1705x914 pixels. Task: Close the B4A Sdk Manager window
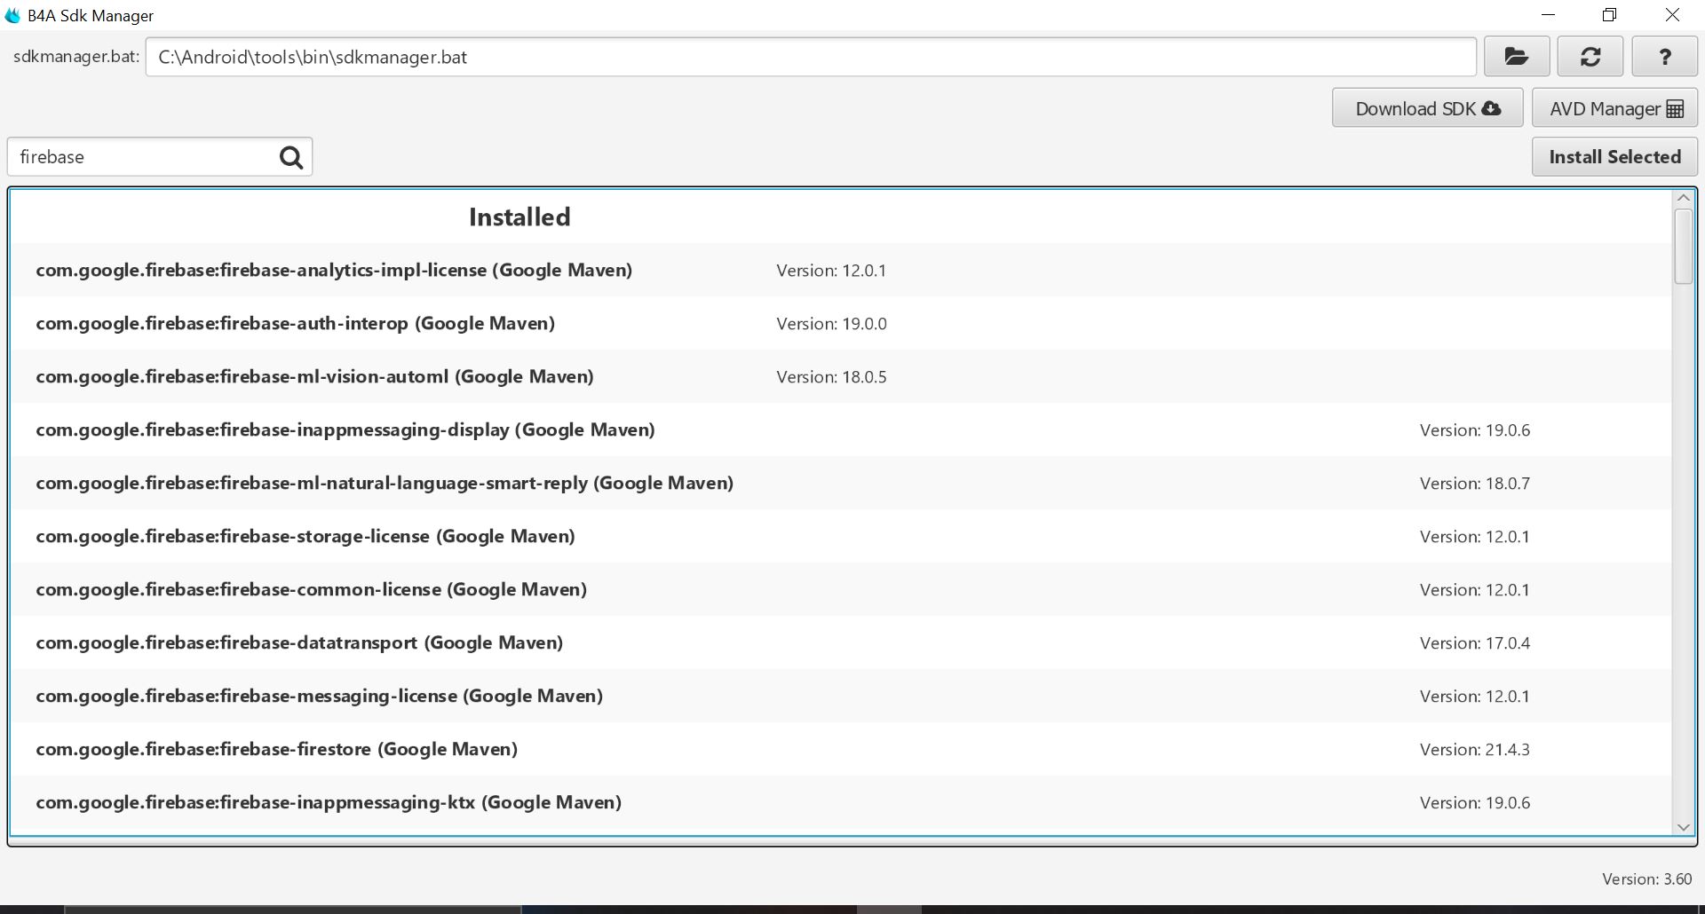[1672, 15]
